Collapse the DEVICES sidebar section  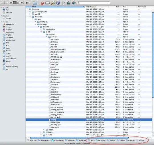[2, 7]
